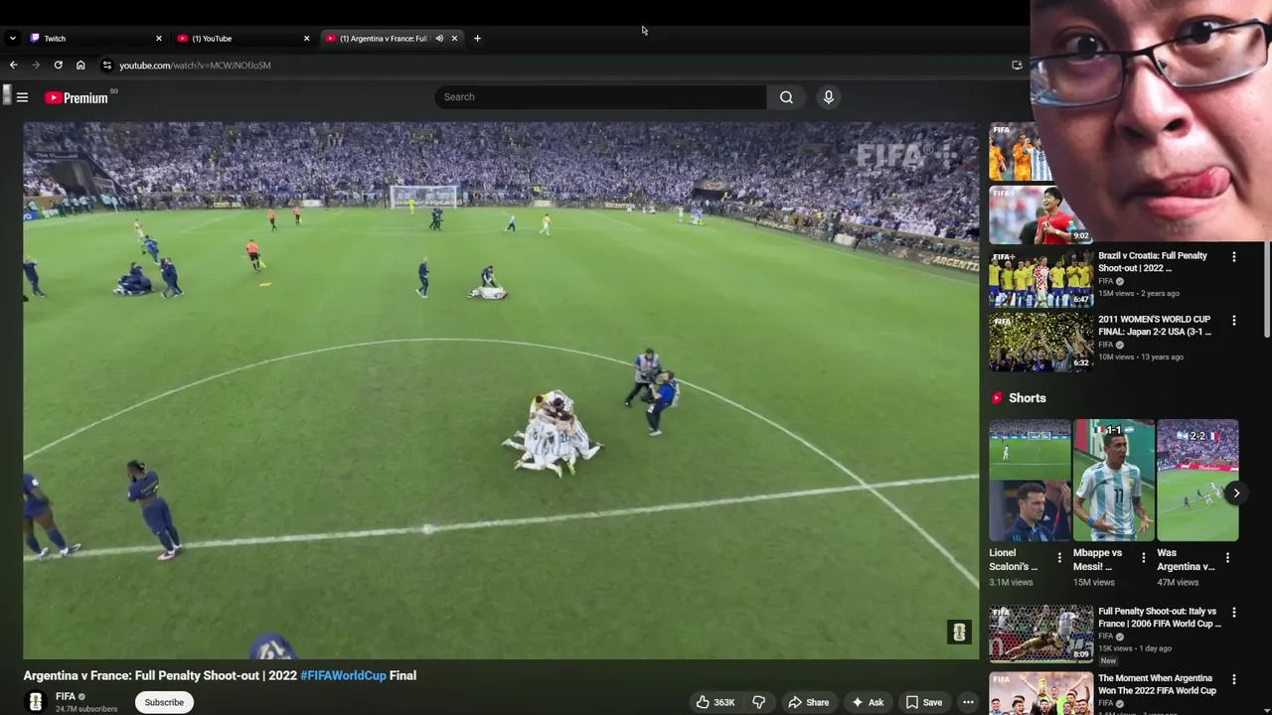The image size is (1272, 715).
Task: Switch to the Twitch tab
Action: (x=94, y=39)
